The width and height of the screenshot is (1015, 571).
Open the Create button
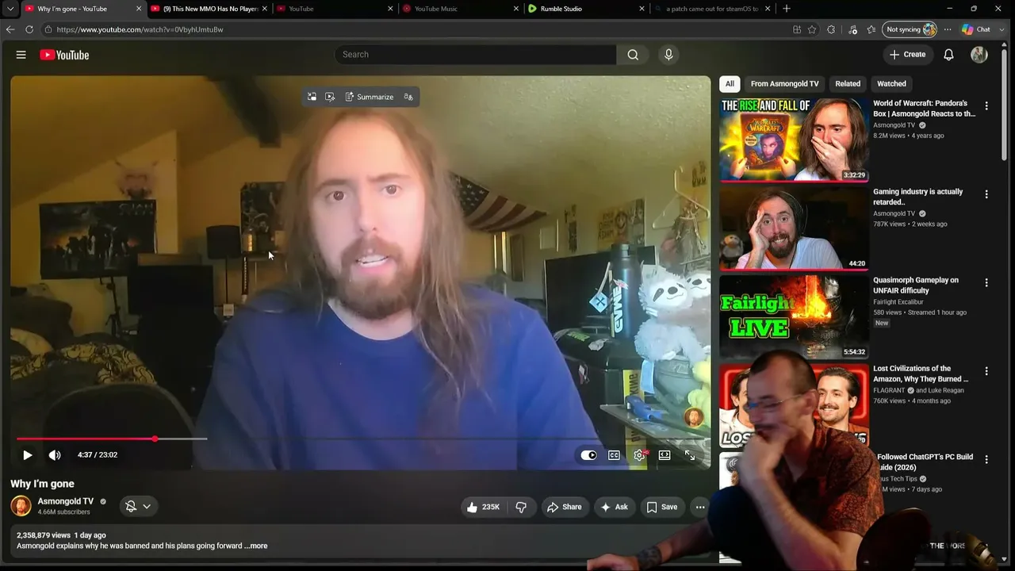(x=907, y=55)
